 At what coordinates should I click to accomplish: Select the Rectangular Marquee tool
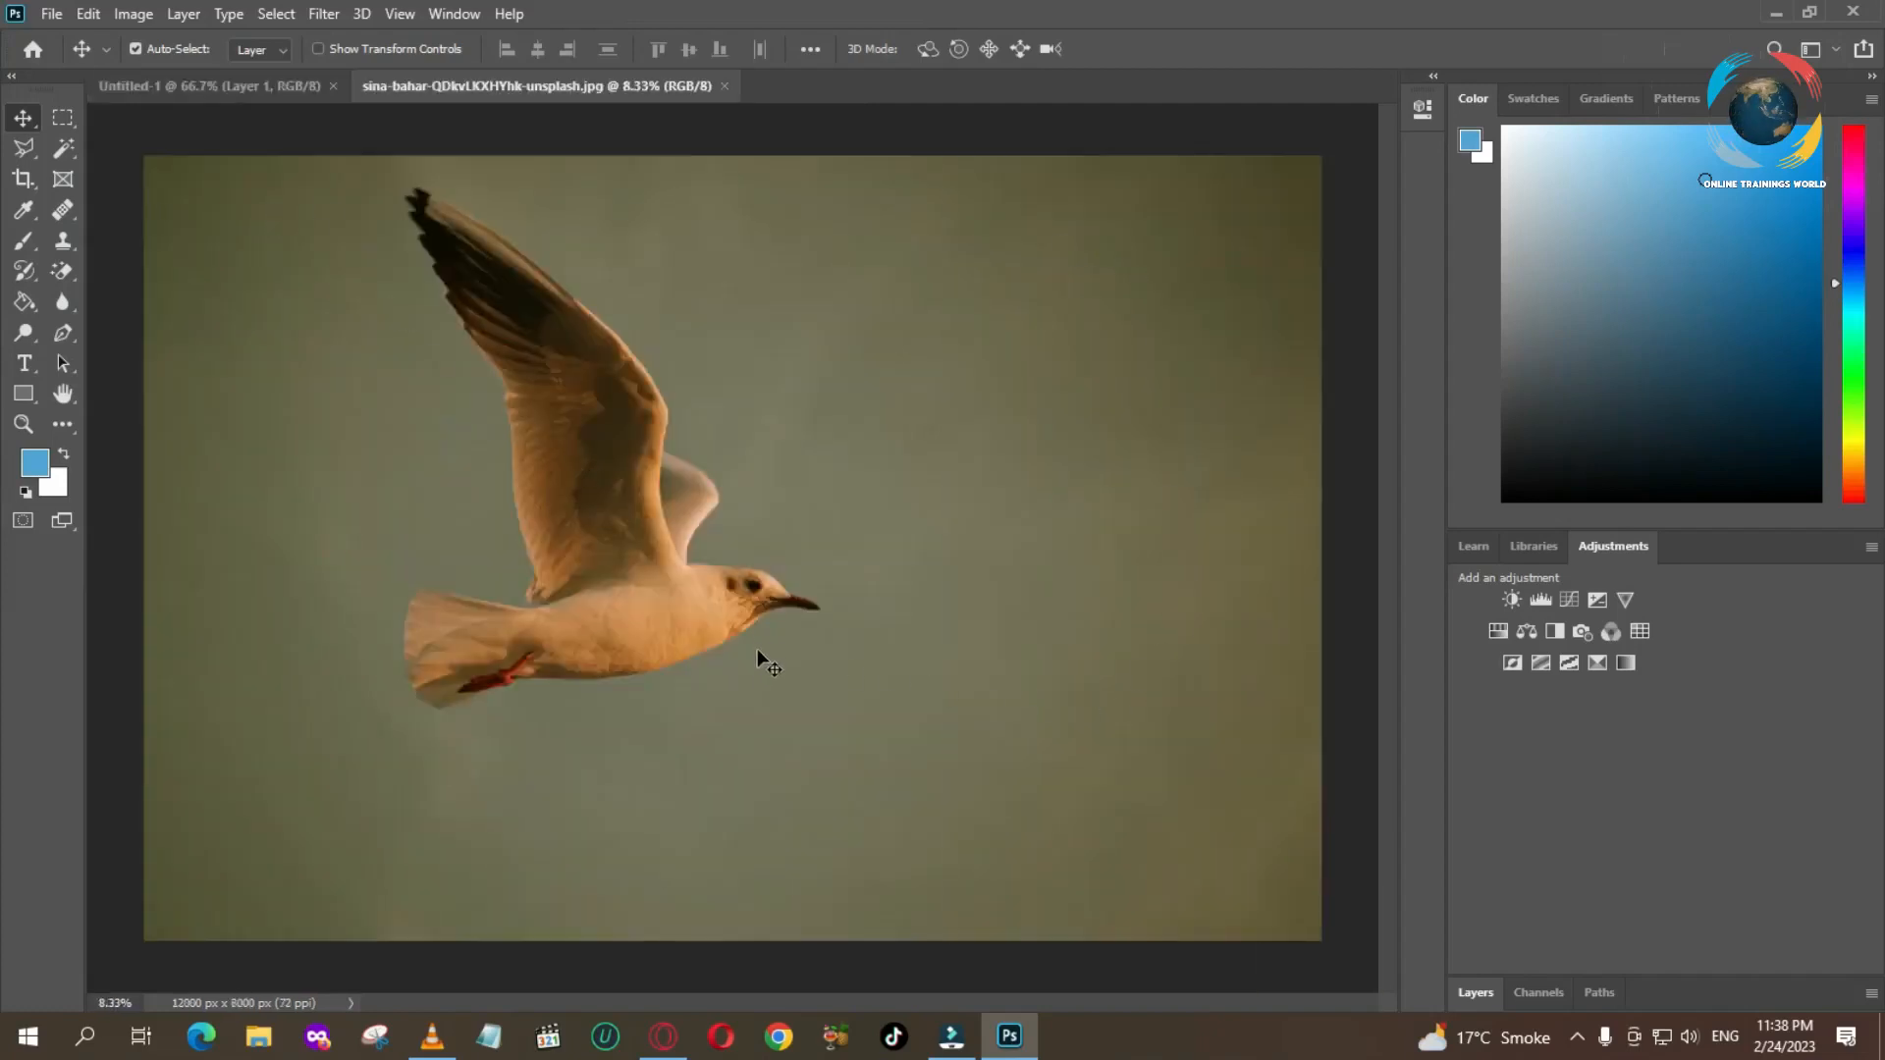(63, 118)
